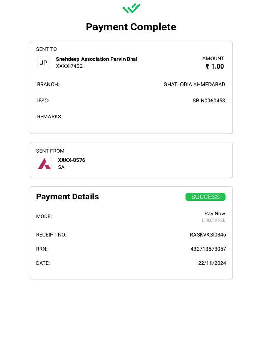Viewport: 262px width, 349px height.
Task: Click the green double-checkmark success icon
Action: (131, 8)
